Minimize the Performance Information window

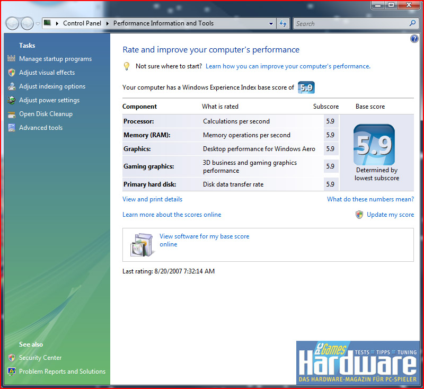(x=378, y=5)
